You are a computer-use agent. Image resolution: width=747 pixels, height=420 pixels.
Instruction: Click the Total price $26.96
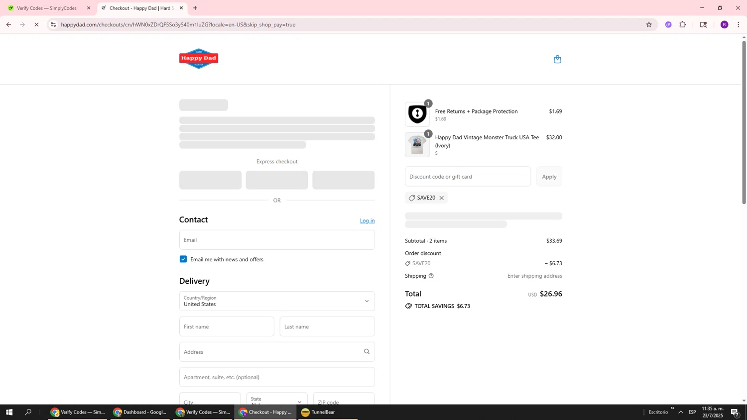551,294
